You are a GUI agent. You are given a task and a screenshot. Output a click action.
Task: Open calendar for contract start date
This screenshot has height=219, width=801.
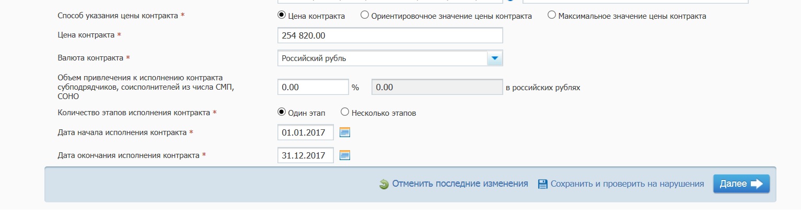344,132
